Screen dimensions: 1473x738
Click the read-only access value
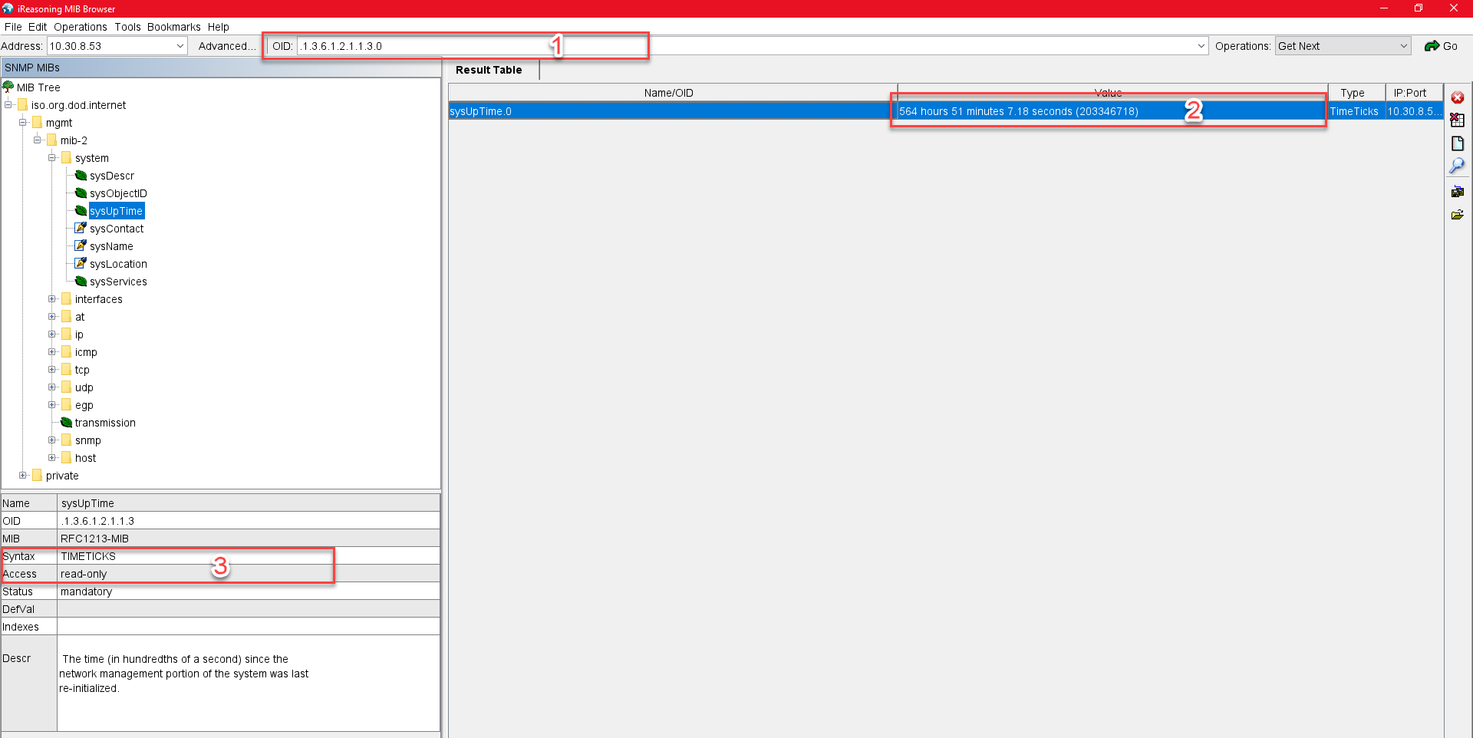(x=84, y=574)
